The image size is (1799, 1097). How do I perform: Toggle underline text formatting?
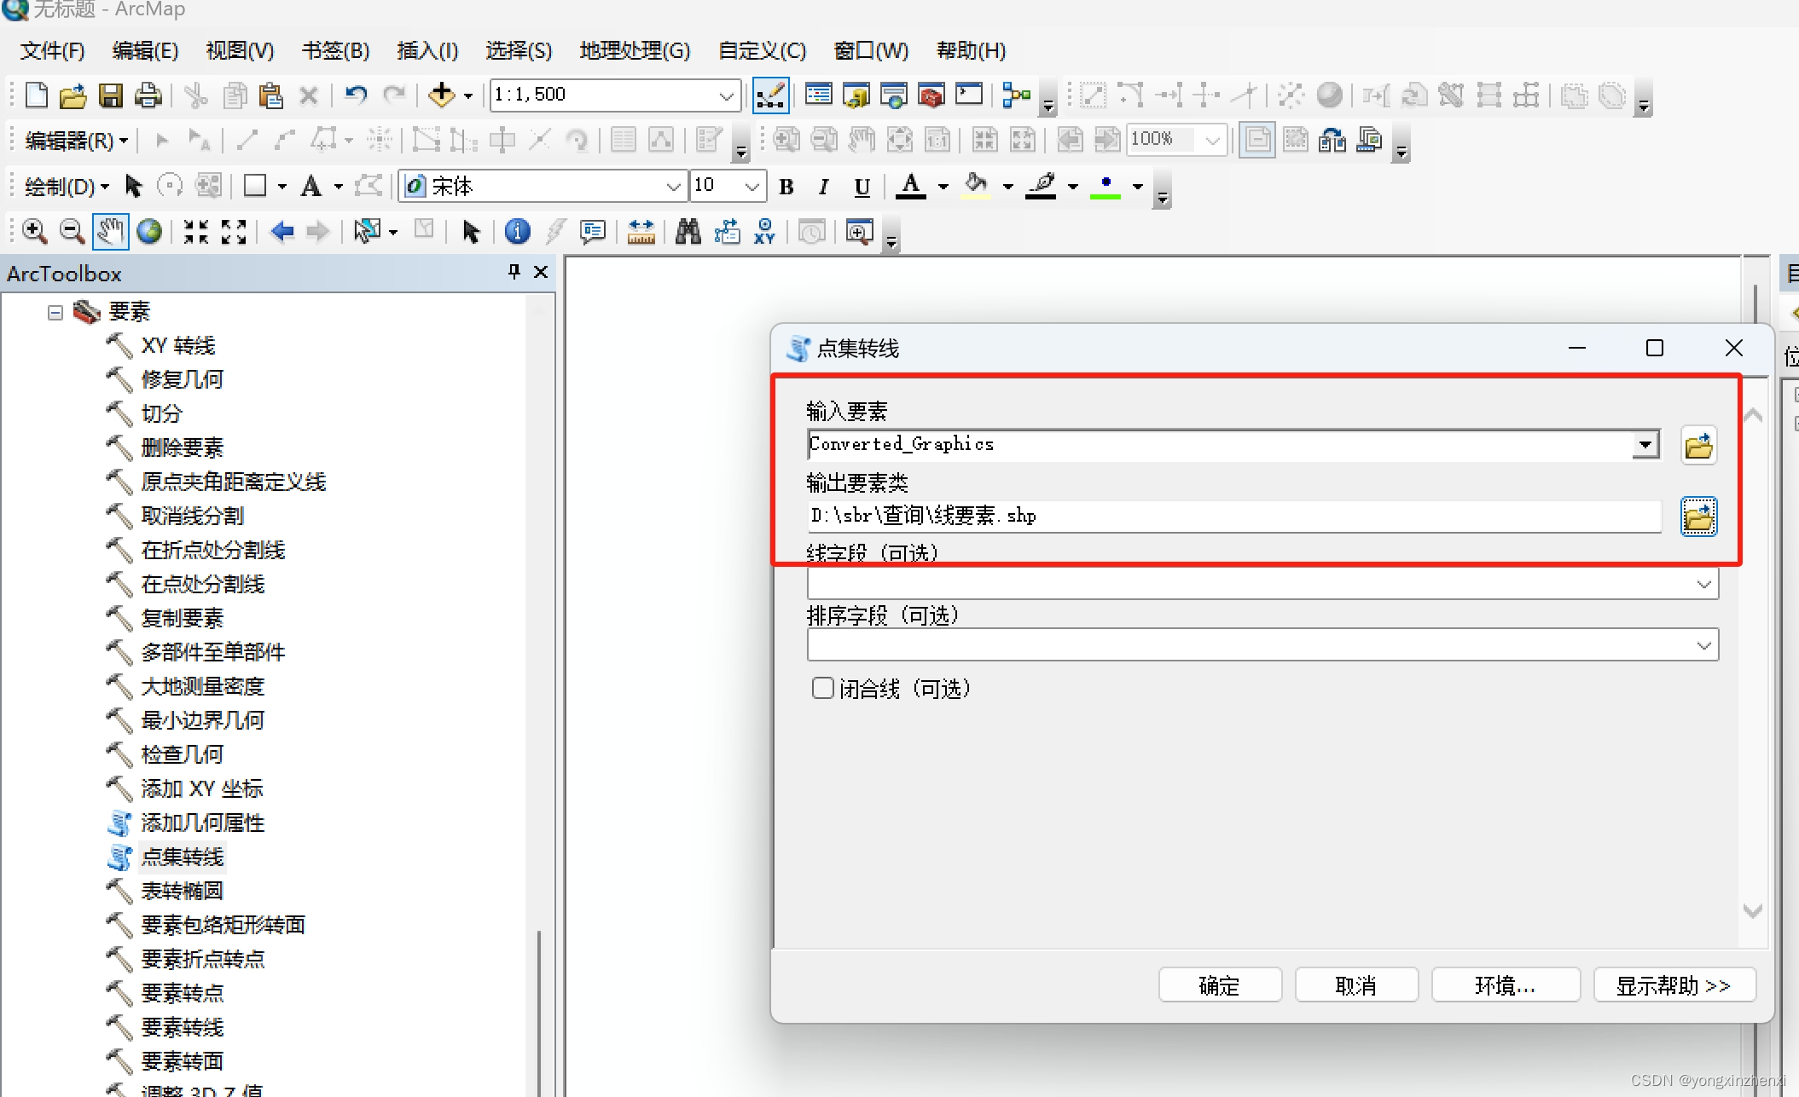pos(862,187)
